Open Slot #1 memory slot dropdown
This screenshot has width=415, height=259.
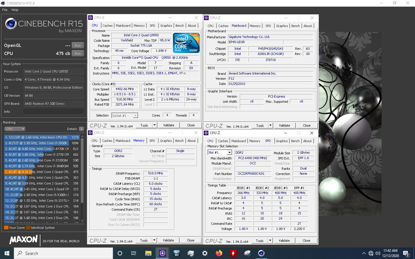click(x=220, y=153)
